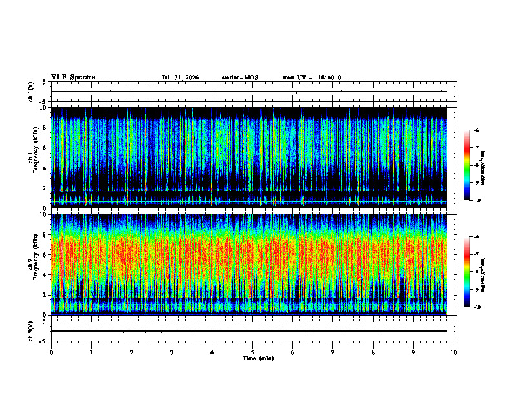Click the time axis tick label "0"
The width and height of the screenshot is (511, 395).
tap(51, 352)
